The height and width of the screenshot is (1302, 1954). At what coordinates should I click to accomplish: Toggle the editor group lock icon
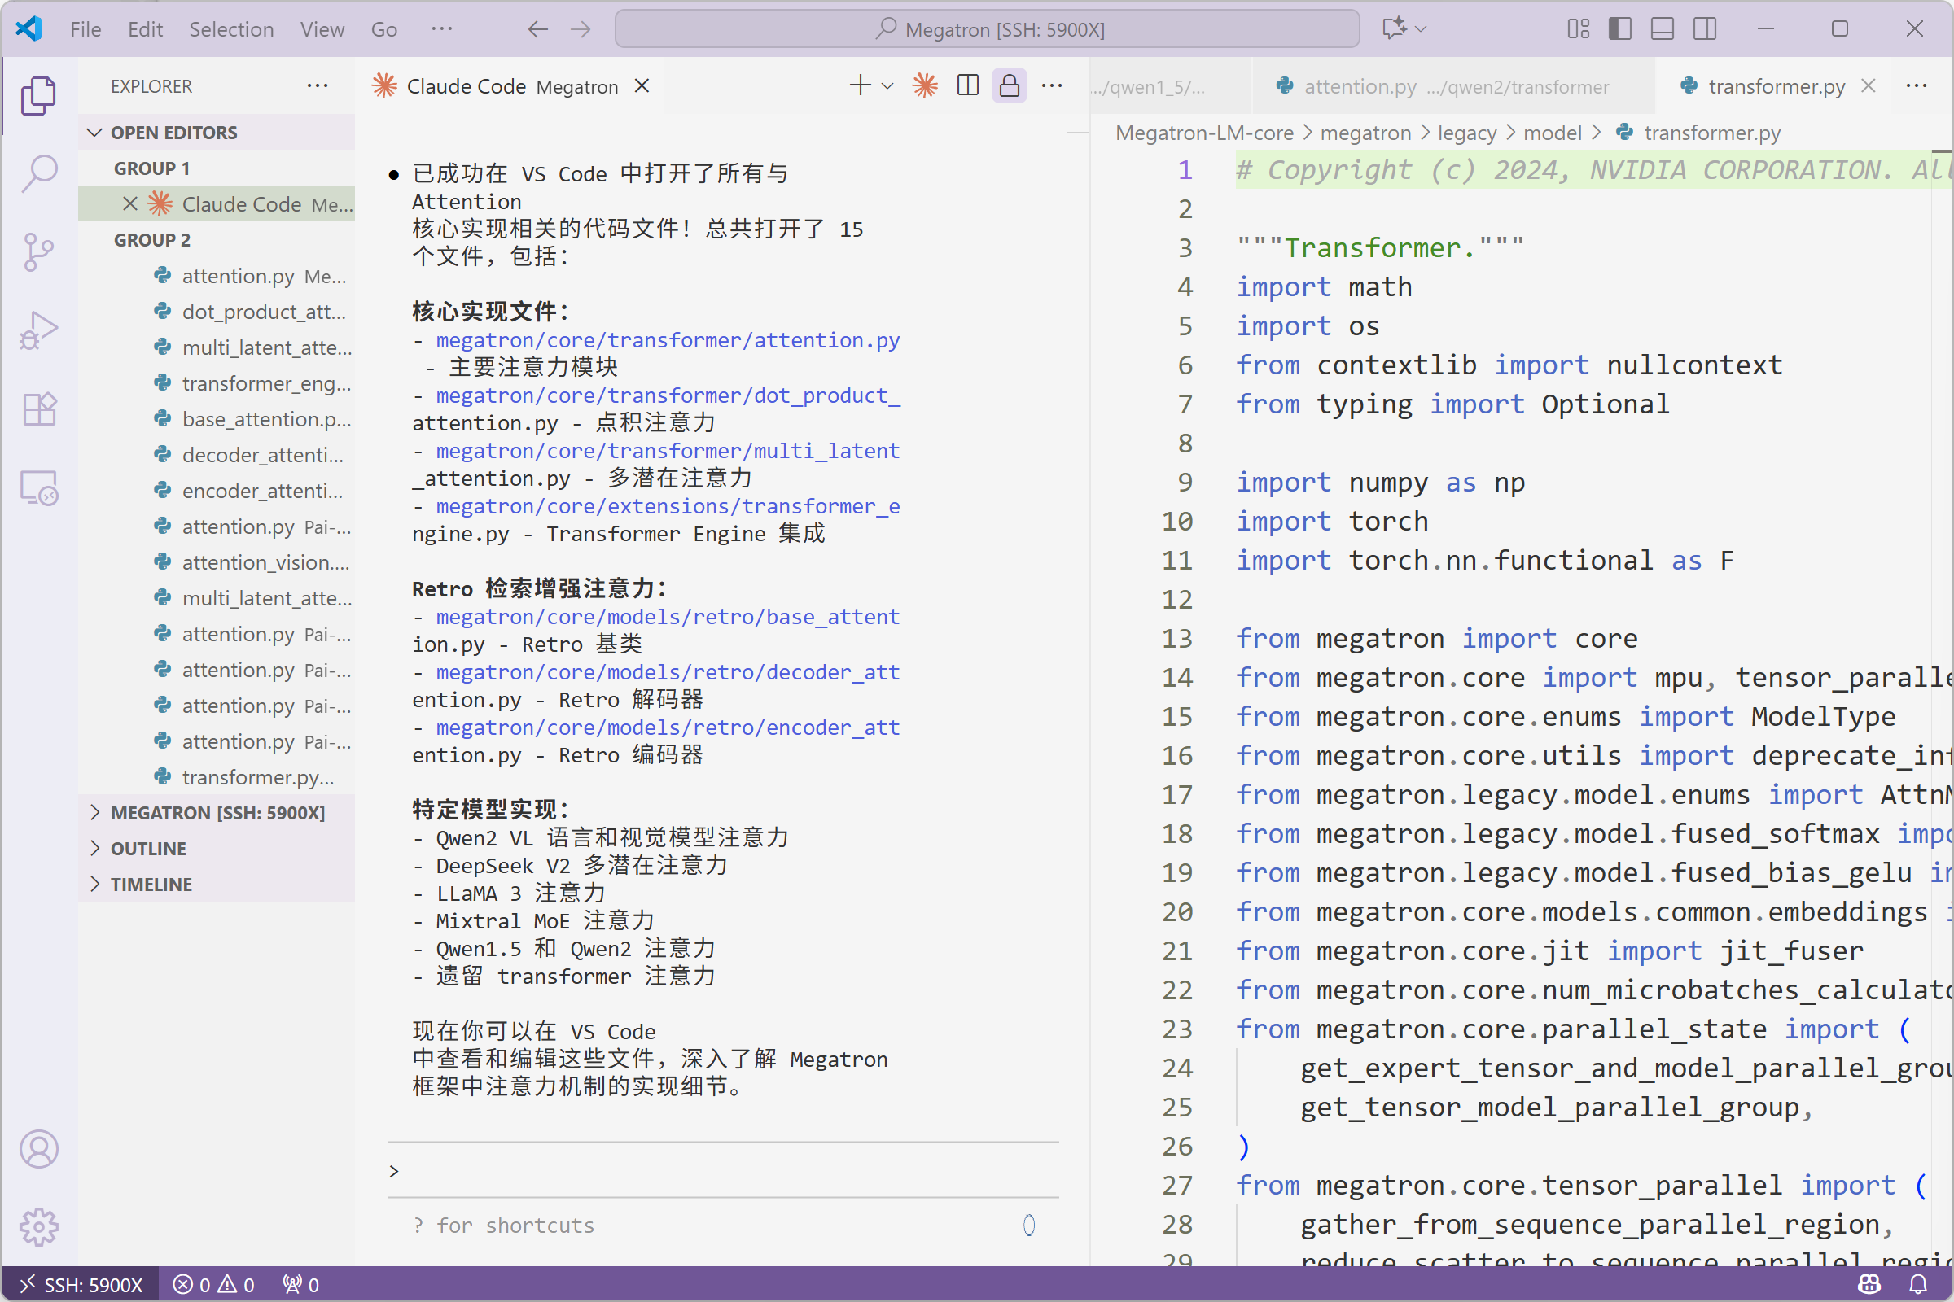(1010, 85)
